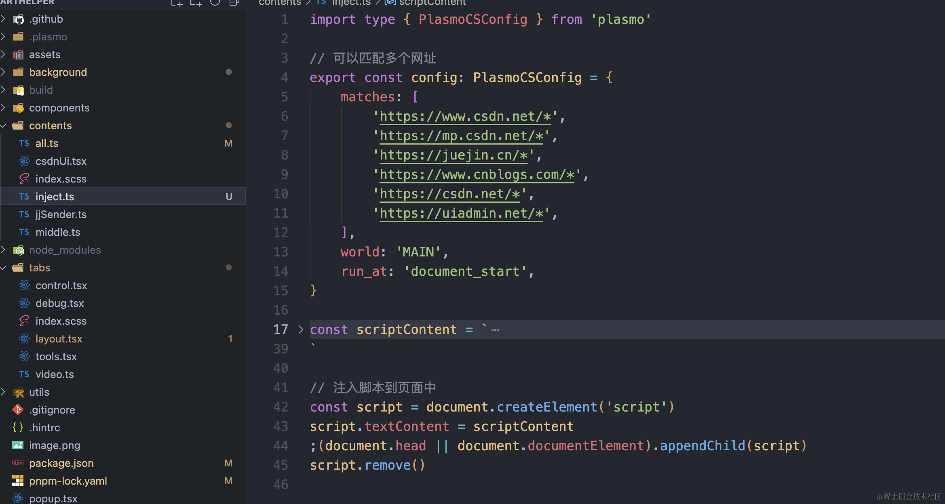945x504 pixels.
Task: Click the Sass icon beside contents index.scss
Action: click(x=24, y=179)
